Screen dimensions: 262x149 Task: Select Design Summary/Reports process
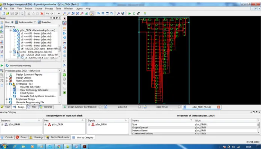coord(29,74)
